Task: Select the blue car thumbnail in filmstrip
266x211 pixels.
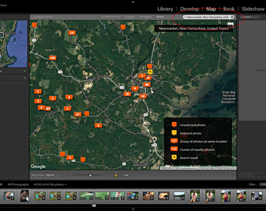Action: tap(133, 196)
